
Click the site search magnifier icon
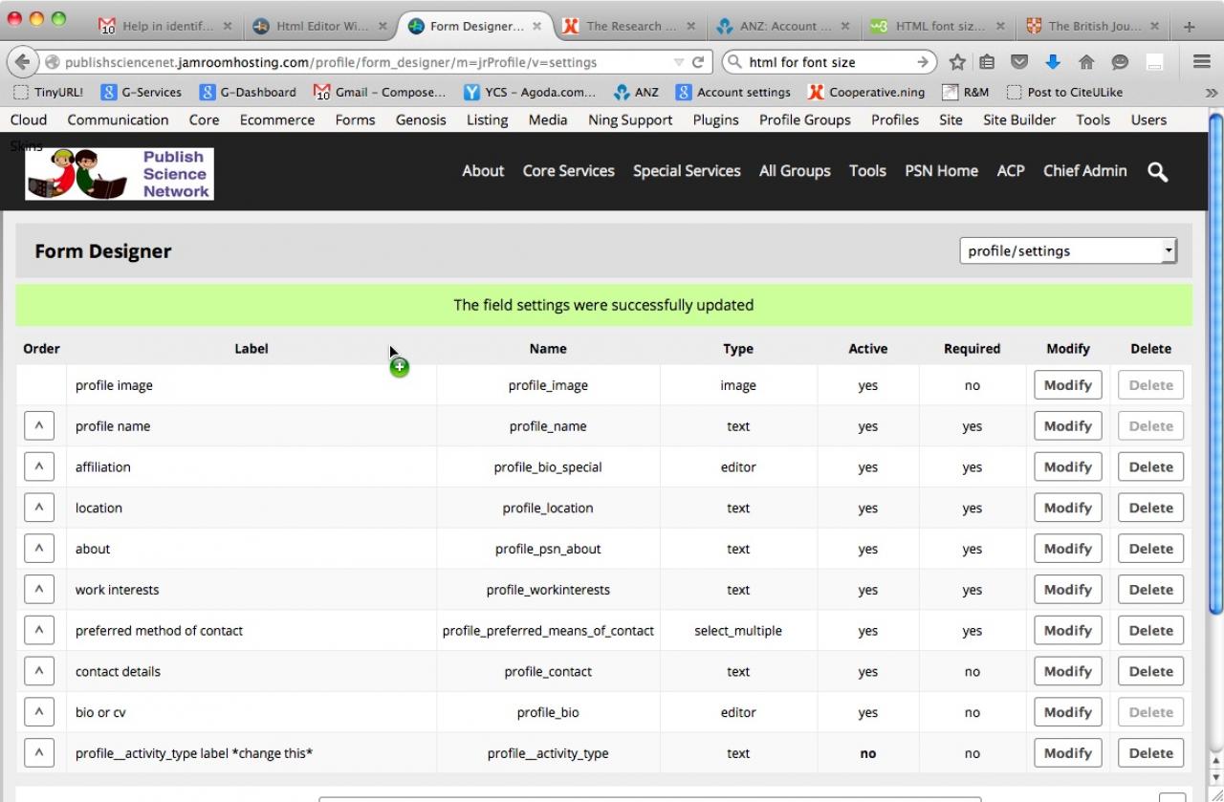pyautogui.click(x=1157, y=172)
